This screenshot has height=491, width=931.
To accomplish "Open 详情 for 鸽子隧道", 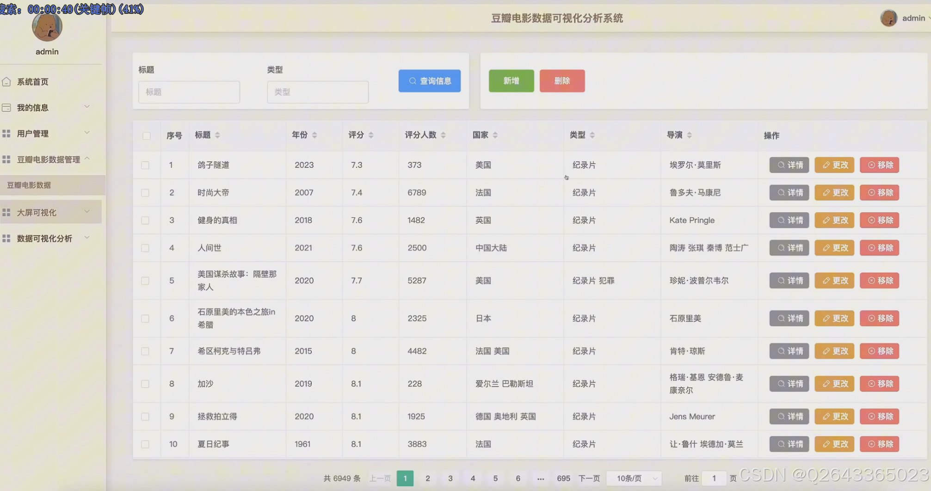I will pos(789,165).
